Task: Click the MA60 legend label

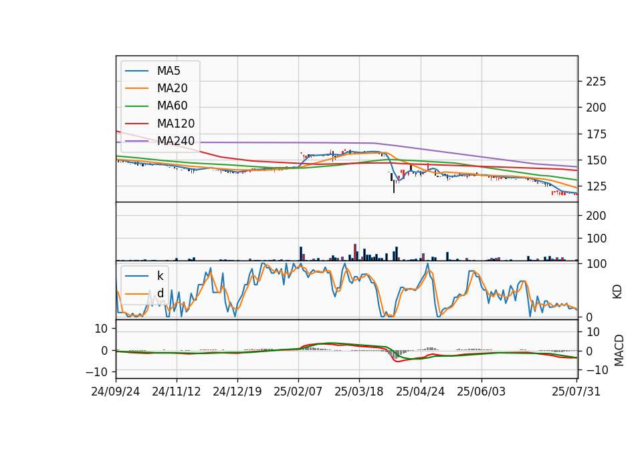Action: pos(172,106)
